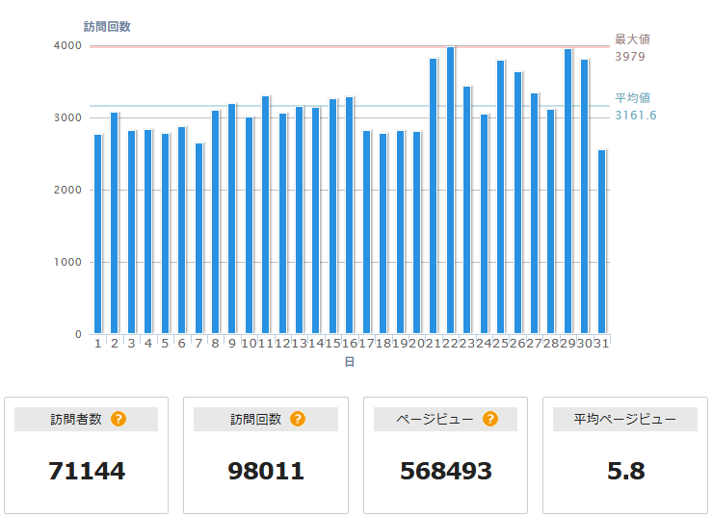
Task: Click the red maximum value line
Action: 350,46
